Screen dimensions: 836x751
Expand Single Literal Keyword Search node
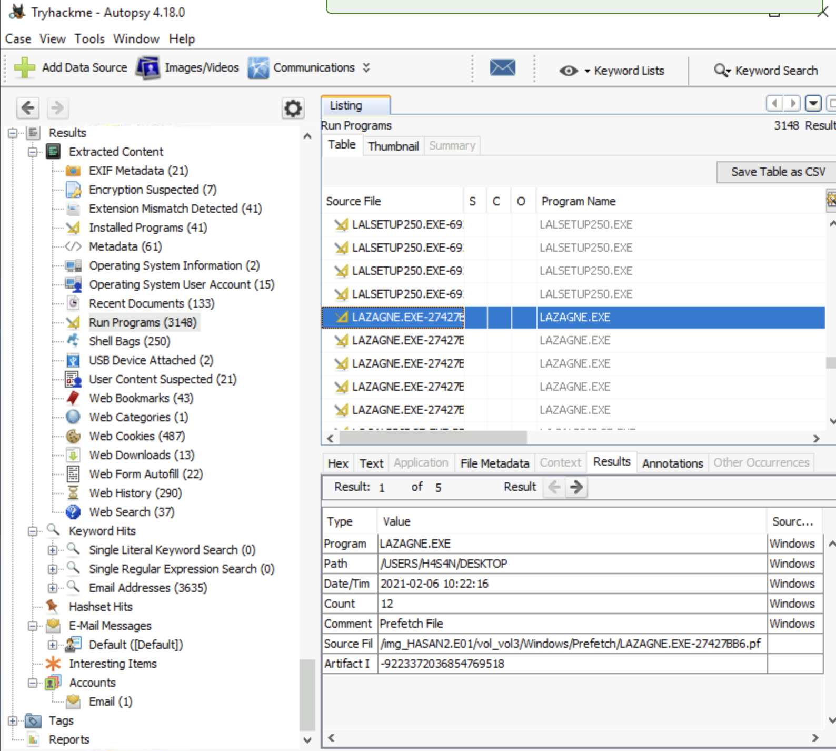pyautogui.click(x=53, y=550)
